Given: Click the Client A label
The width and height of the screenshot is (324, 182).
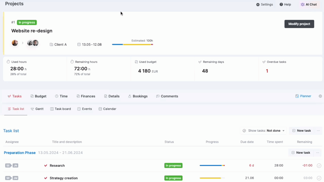Looking at the screenshot, I should (x=58, y=44).
